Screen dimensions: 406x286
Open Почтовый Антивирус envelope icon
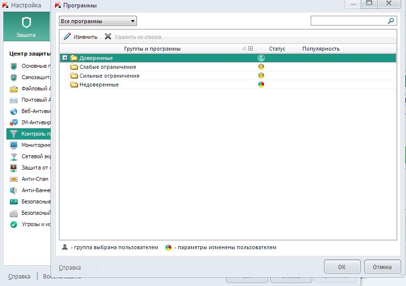click(x=14, y=100)
